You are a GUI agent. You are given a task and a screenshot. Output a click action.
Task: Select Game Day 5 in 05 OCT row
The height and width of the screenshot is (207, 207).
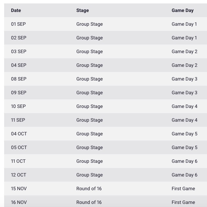[x=184, y=147]
